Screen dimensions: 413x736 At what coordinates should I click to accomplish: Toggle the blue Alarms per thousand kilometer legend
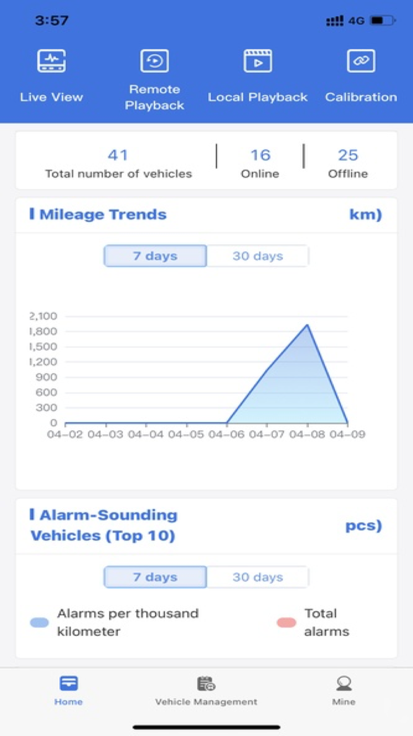[40, 622]
